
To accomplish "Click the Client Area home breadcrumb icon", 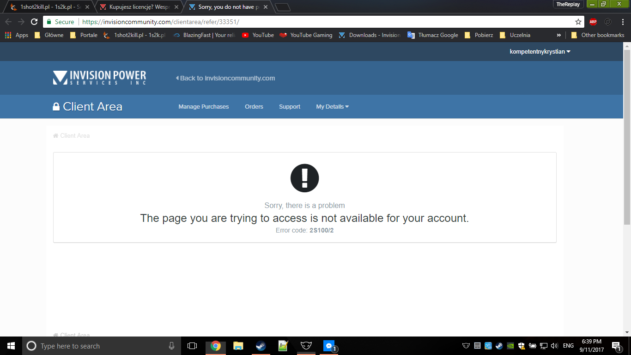I will (x=56, y=136).
